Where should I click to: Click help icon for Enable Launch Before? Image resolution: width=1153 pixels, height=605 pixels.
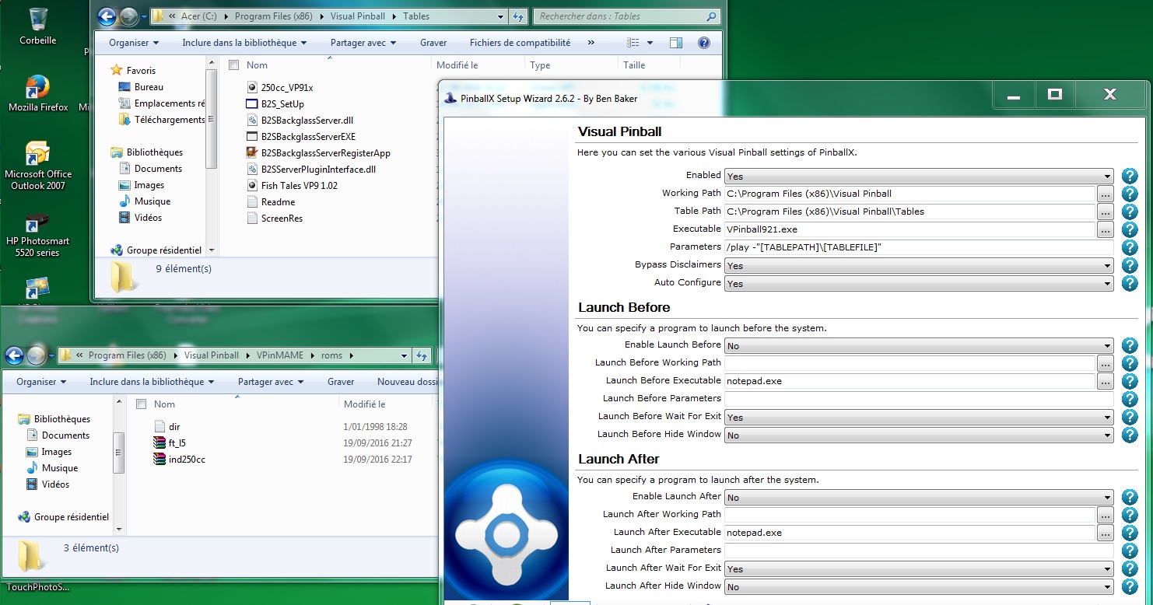(1130, 345)
